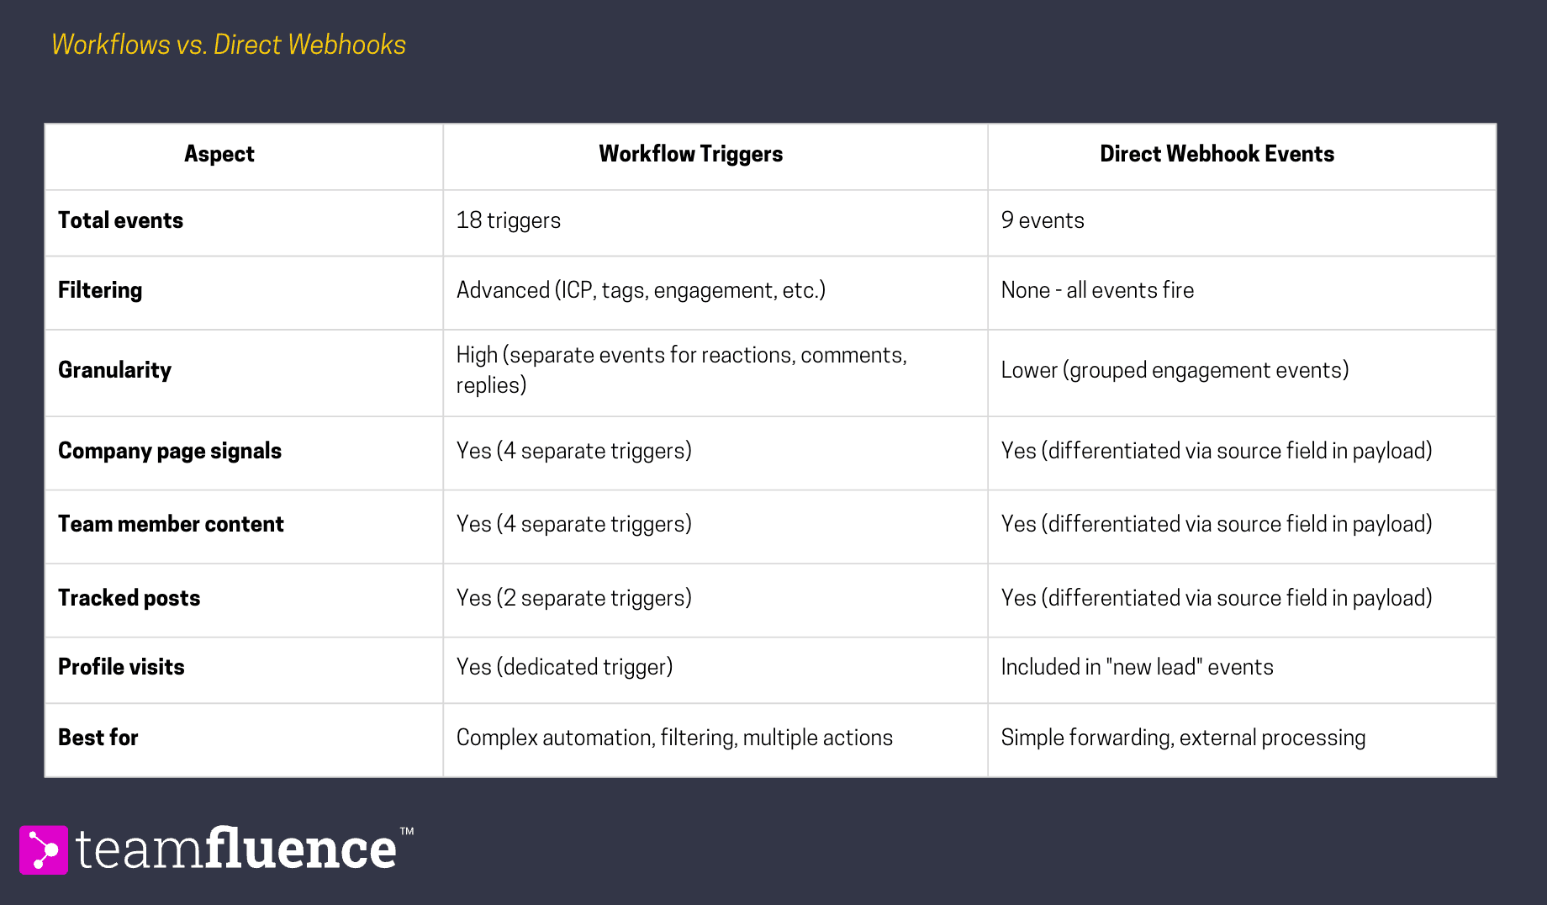This screenshot has height=905, width=1547.
Task: Click the Workflows vs. Direct Webhooks title
Action: [229, 45]
